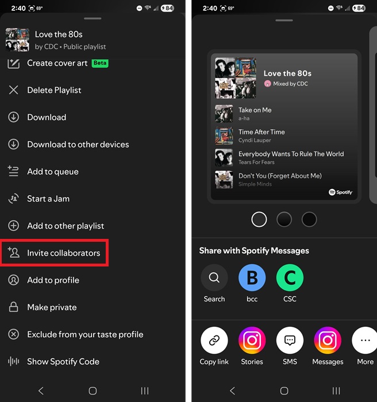Tap the Download arrow icon
This screenshot has width=377, height=402.
coord(13,117)
